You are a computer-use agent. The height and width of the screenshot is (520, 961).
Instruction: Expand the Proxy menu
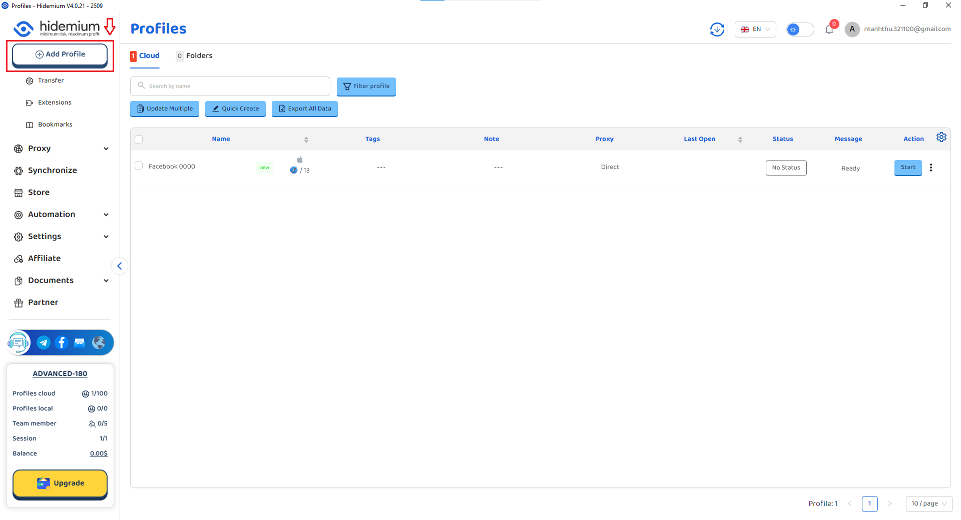(61, 148)
